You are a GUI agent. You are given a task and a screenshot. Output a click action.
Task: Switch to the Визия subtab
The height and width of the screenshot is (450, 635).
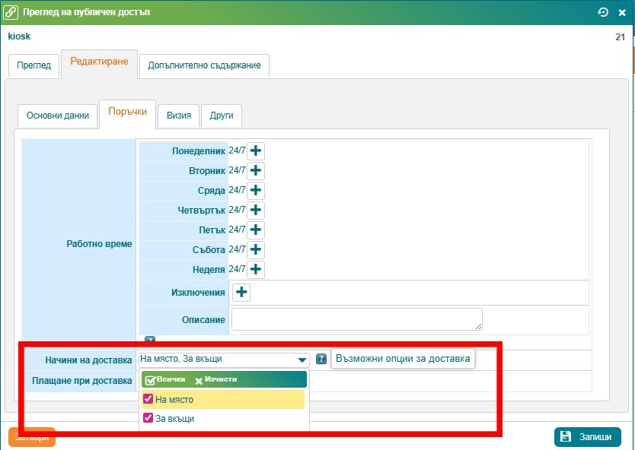178,116
